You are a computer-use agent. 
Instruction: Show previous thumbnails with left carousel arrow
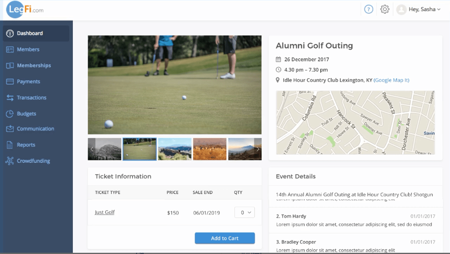tap(92, 149)
